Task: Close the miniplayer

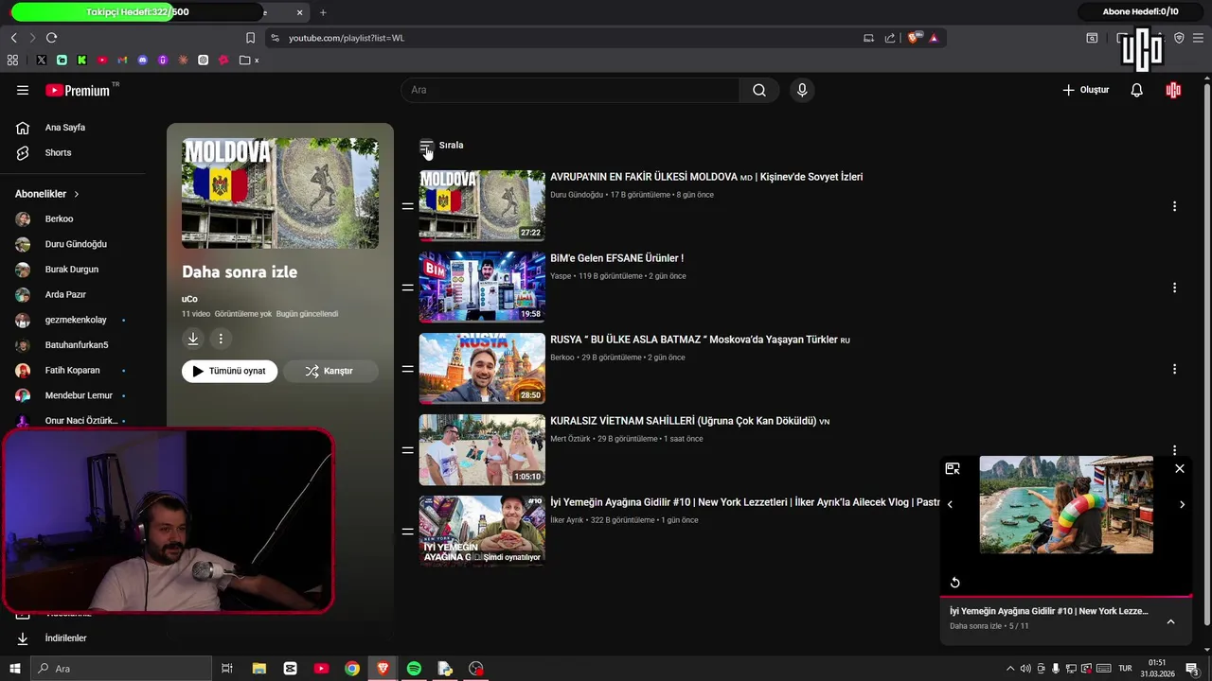Action: (x=1180, y=468)
